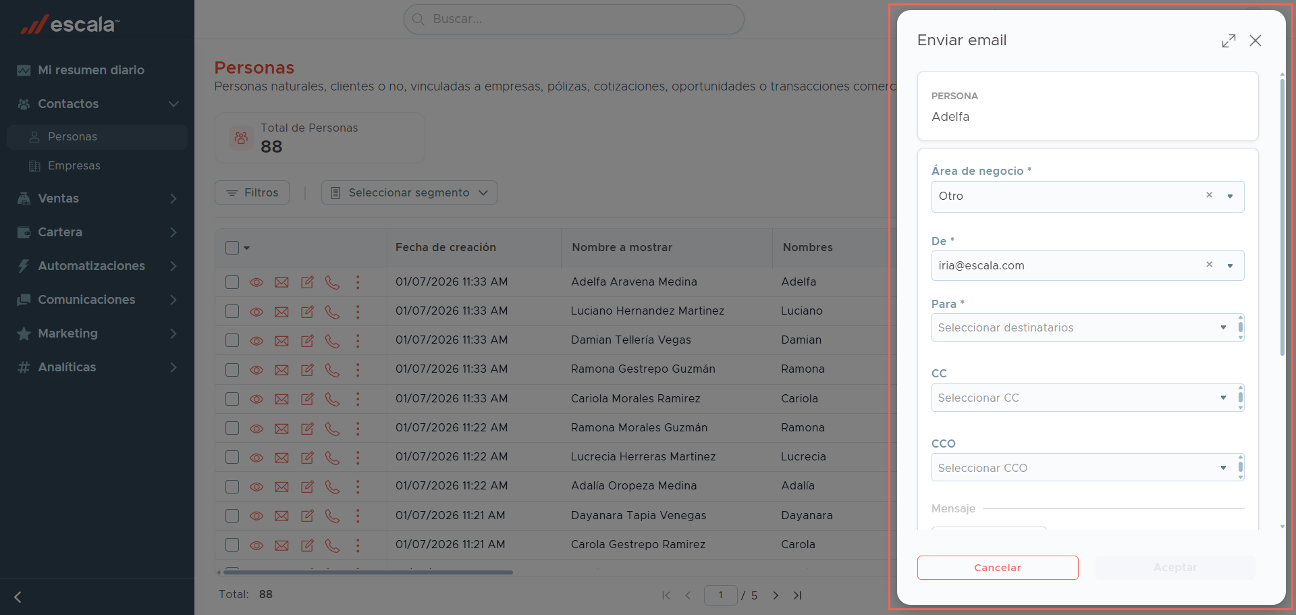Expand Cartera in the sidebar

point(97,232)
